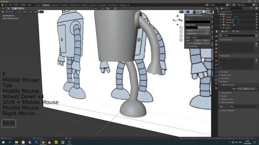This screenshot has width=259, height=145.
Task: Expand the Custom Properties panel
Action: (x=227, y=111)
